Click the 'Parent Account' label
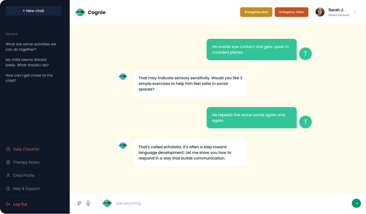This screenshot has height=214, width=366. (x=339, y=15)
